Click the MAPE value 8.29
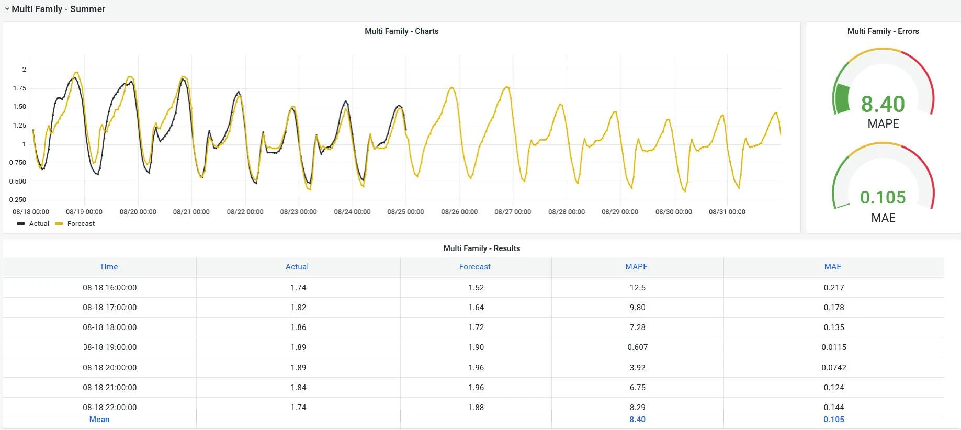 pos(638,408)
